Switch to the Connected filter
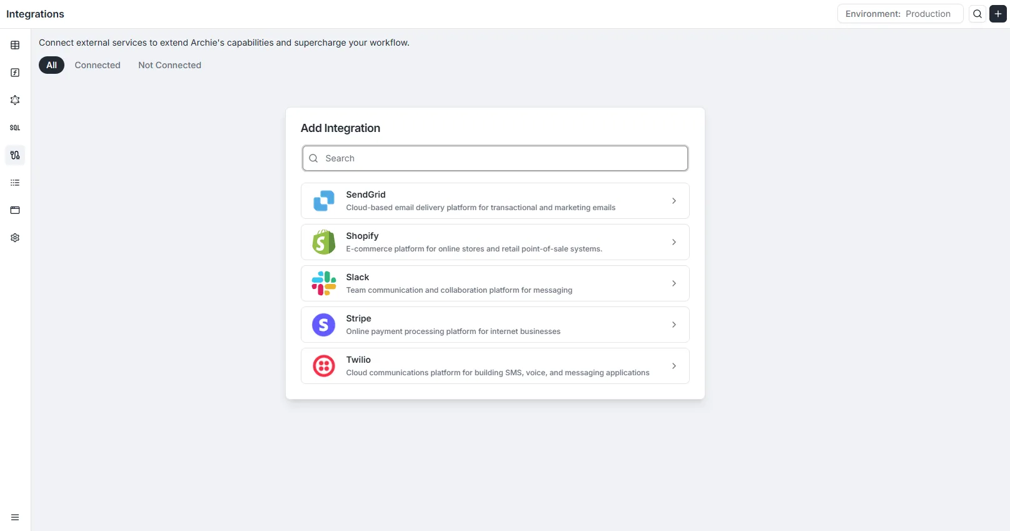This screenshot has height=531, width=1010. pyautogui.click(x=98, y=65)
